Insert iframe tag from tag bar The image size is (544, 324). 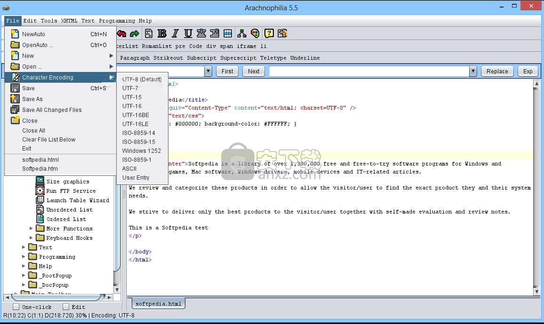click(x=246, y=46)
